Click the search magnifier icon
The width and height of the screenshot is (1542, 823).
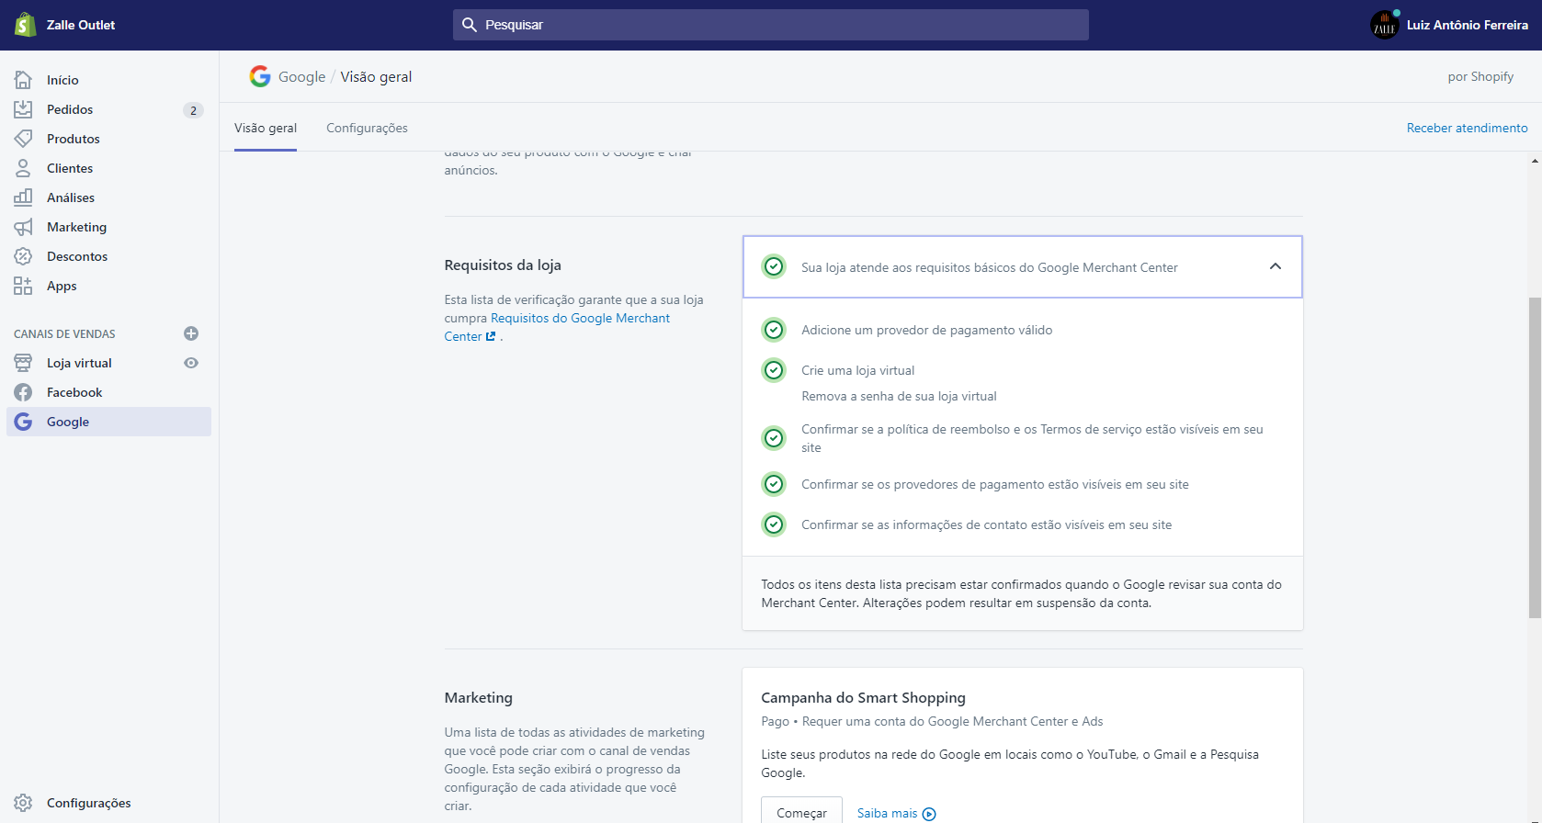(469, 25)
